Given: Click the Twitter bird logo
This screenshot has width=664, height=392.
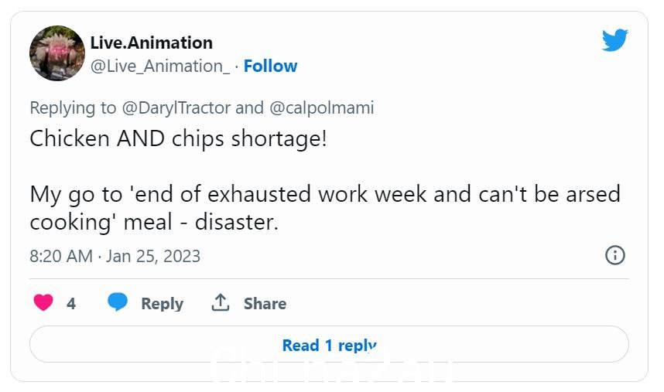Looking at the screenshot, I should pos(615,39).
